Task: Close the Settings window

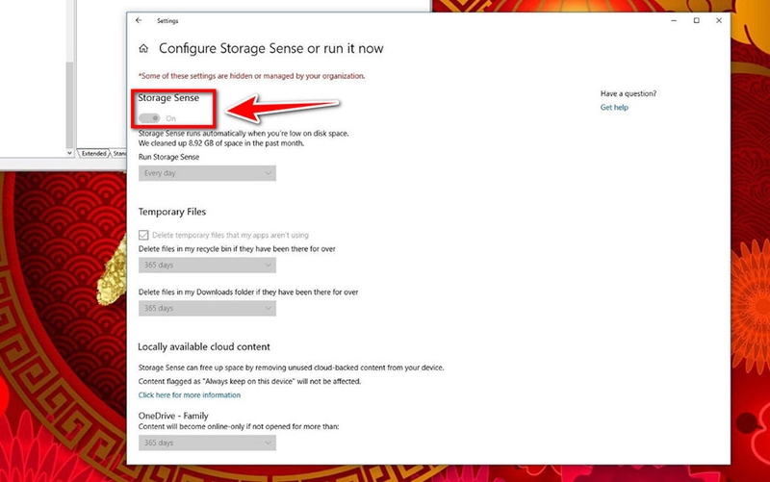Action: [x=719, y=20]
